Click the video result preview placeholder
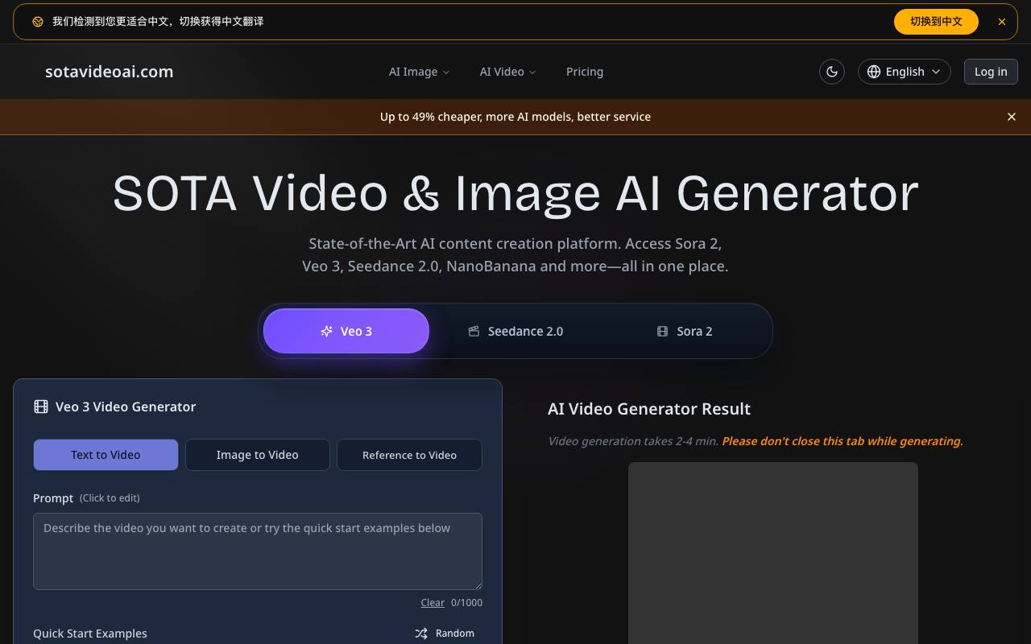Screen dimensions: 1031x644 pyautogui.click(x=773, y=553)
